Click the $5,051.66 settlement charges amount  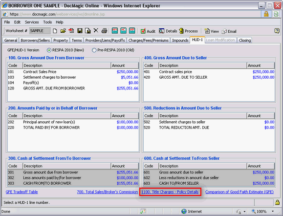(130, 77)
